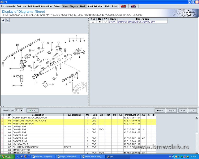
Task: Click the Part Number column header
Action: coord(132,115)
